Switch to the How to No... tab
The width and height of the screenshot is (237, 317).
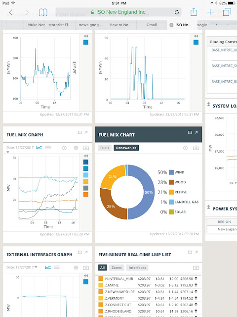click(120, 25)
